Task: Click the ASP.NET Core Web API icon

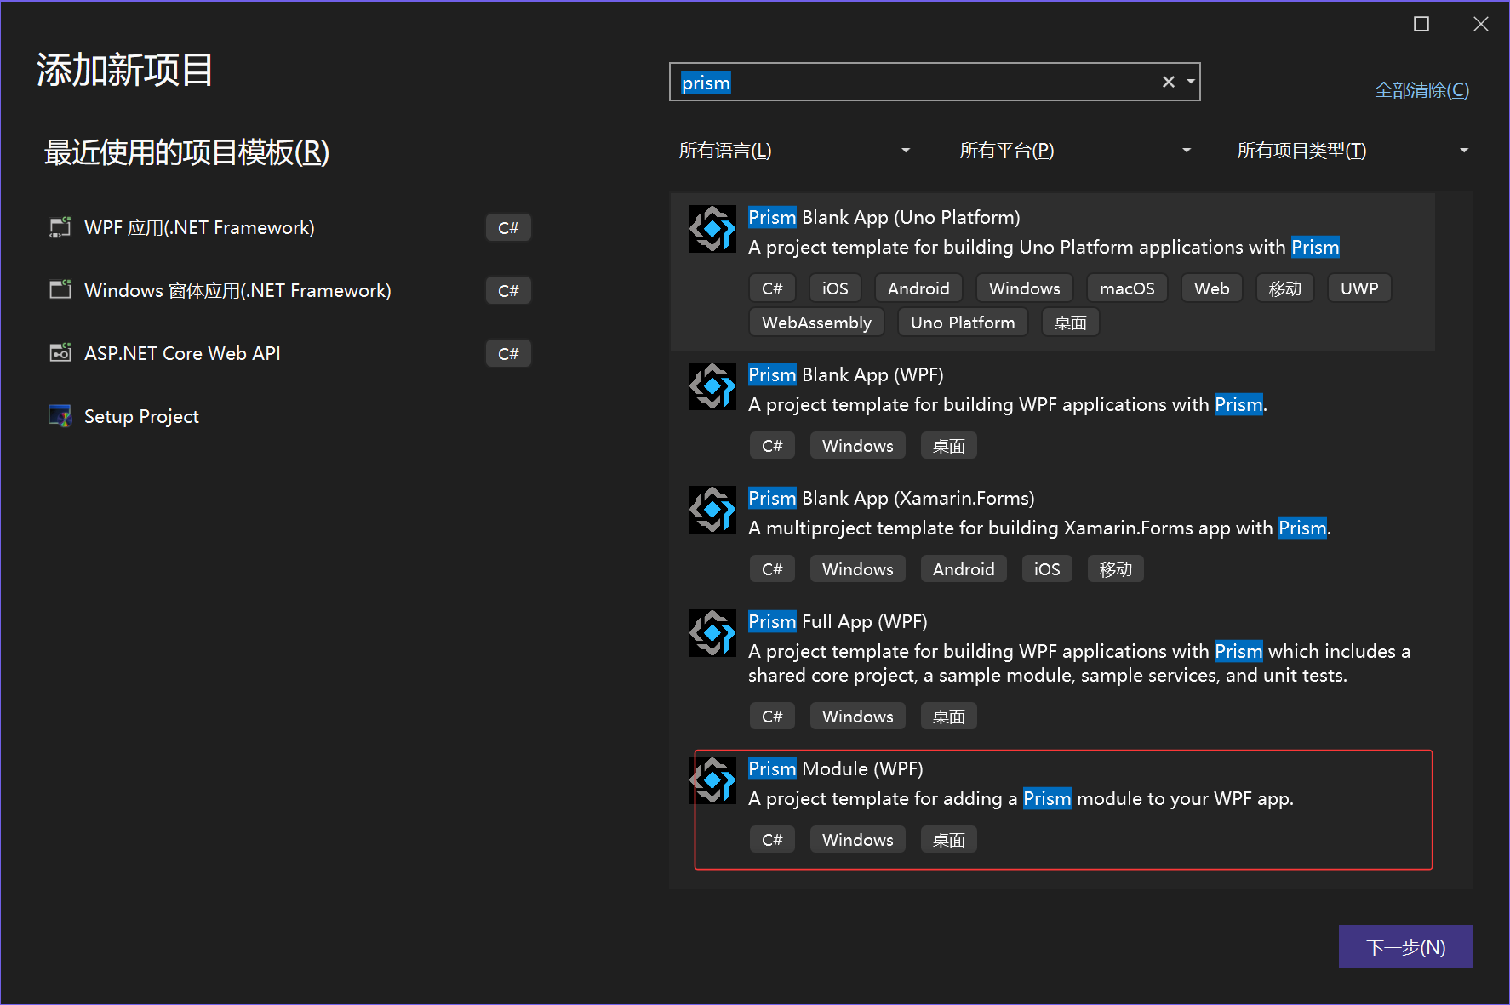Action: point(60,353)
